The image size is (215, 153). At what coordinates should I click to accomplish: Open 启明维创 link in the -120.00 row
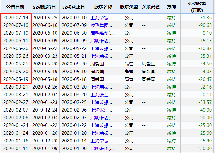pyautogui.click(x=102, y=149)
